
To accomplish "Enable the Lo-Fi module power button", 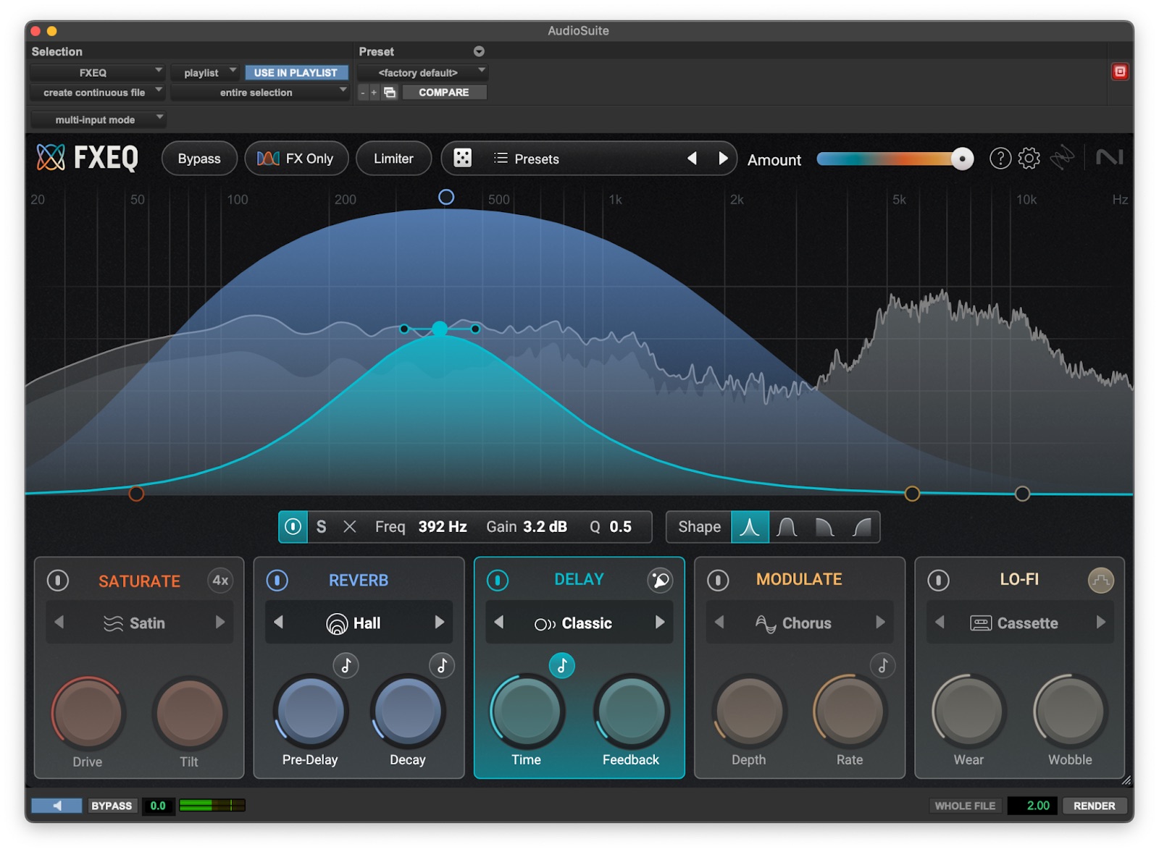I will tap(938, 581).
